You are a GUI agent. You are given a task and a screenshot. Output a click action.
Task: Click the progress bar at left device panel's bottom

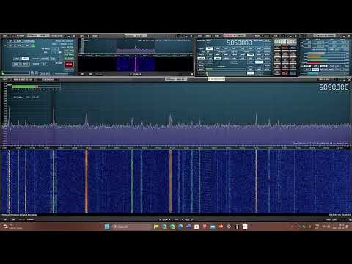click(x=16, y=73)
